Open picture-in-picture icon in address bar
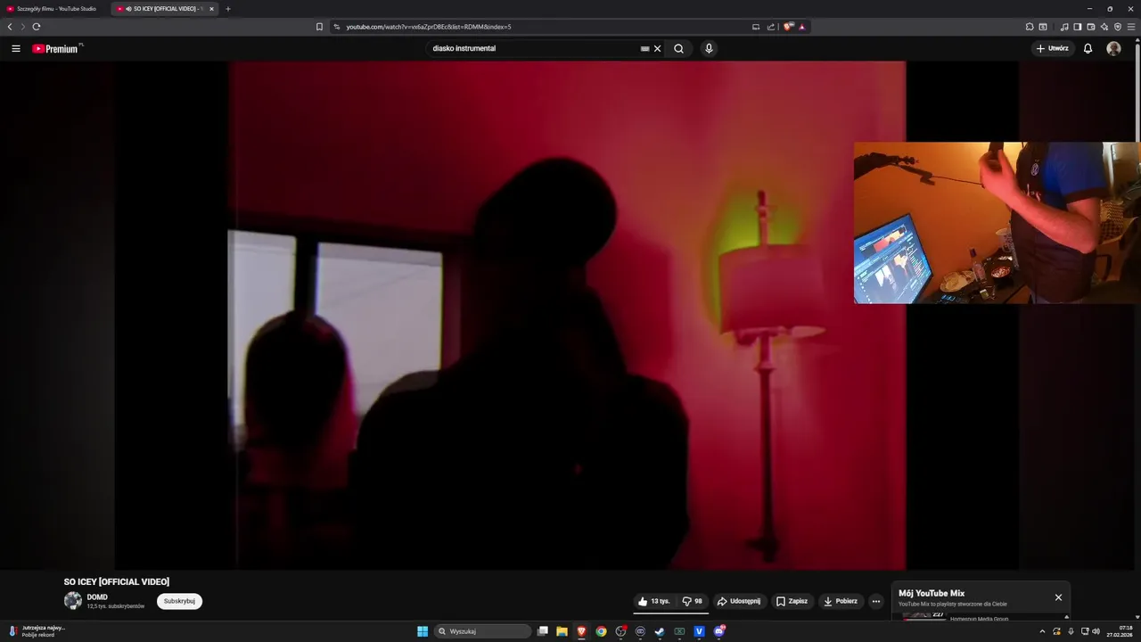 point(756,27)
